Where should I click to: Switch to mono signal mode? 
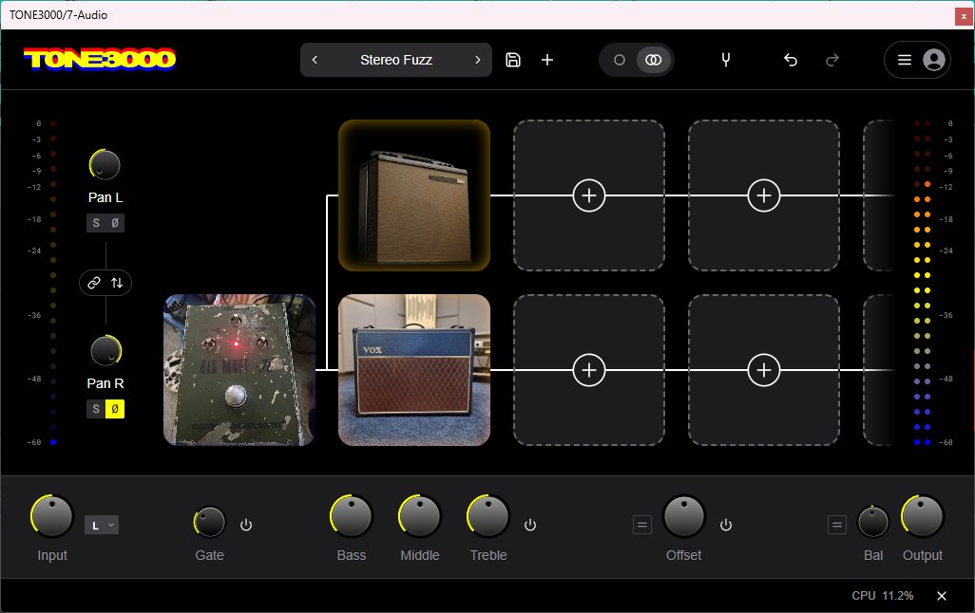(x=620, y=60)
